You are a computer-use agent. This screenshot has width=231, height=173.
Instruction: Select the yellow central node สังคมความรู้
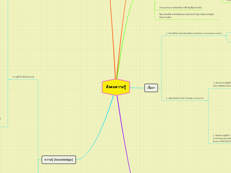[x=116, y=87]
